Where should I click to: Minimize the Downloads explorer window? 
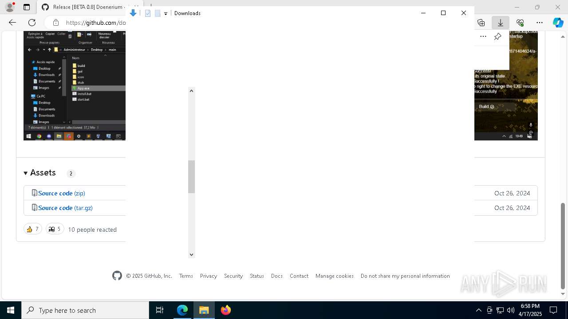(x=423, y=13)
